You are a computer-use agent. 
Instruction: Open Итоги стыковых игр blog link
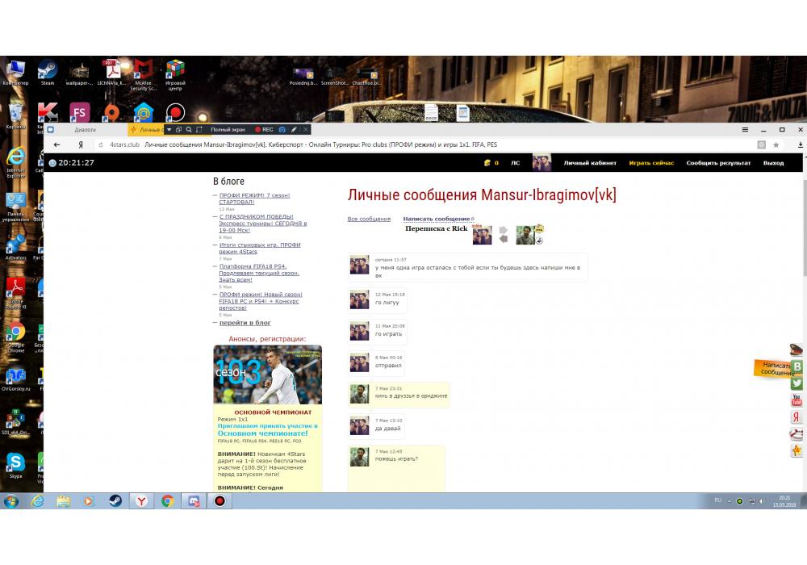[x=260, y=248]
